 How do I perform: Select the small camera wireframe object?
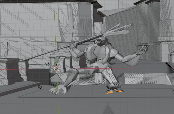[x=40, y=87]
